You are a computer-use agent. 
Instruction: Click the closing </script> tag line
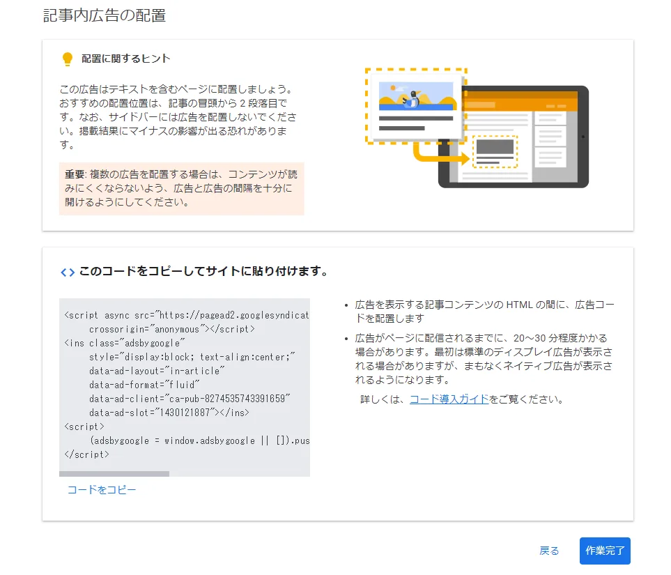[x=86, y=454]
